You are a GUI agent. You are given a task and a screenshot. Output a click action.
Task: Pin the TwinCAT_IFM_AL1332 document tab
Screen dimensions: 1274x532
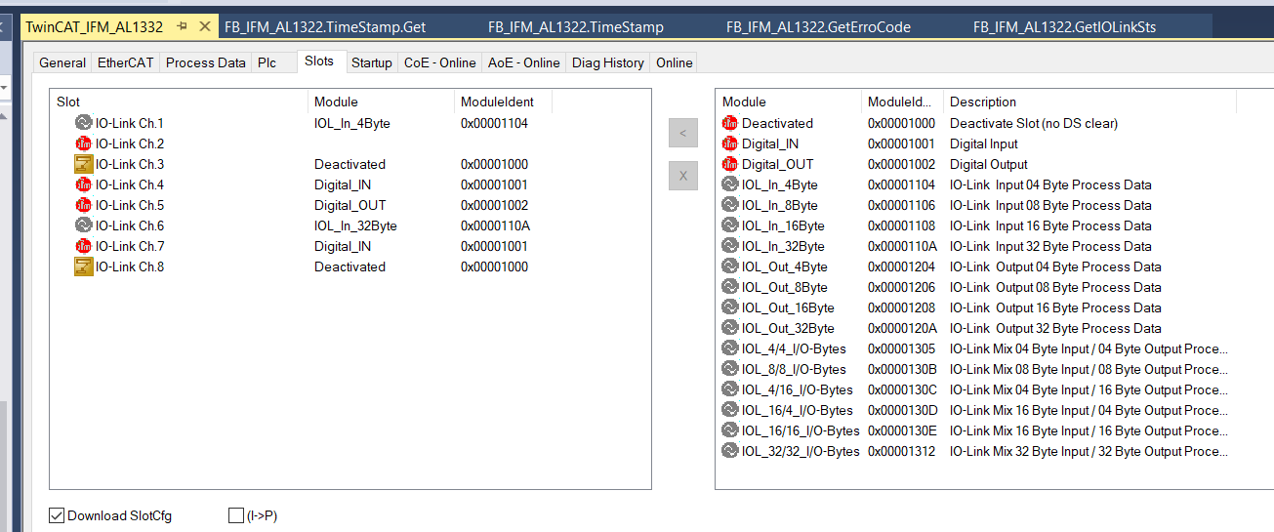tap(182, 26)
